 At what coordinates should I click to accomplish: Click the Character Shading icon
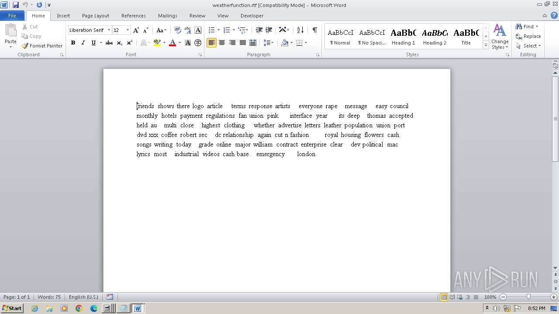(x=188, y=43)
